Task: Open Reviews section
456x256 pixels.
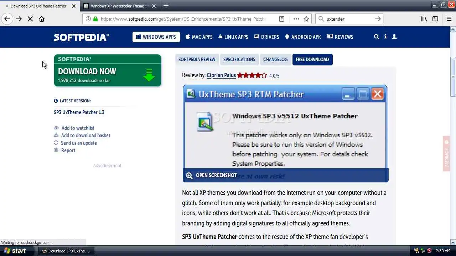Action: pos(340,37)
